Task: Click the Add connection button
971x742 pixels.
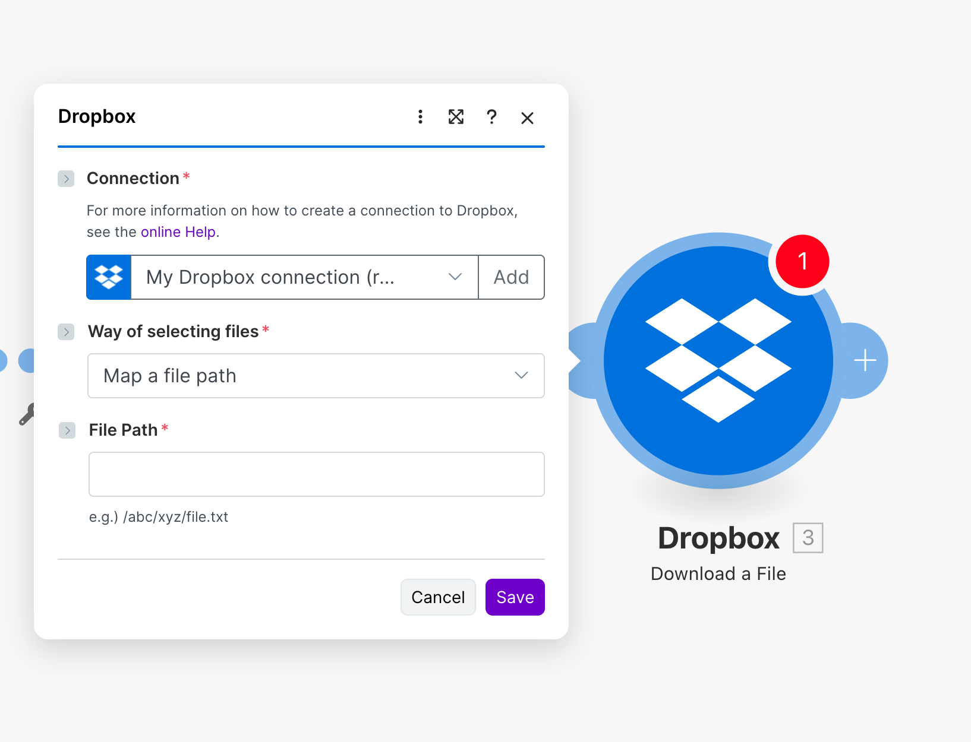Action: [511, 277]
